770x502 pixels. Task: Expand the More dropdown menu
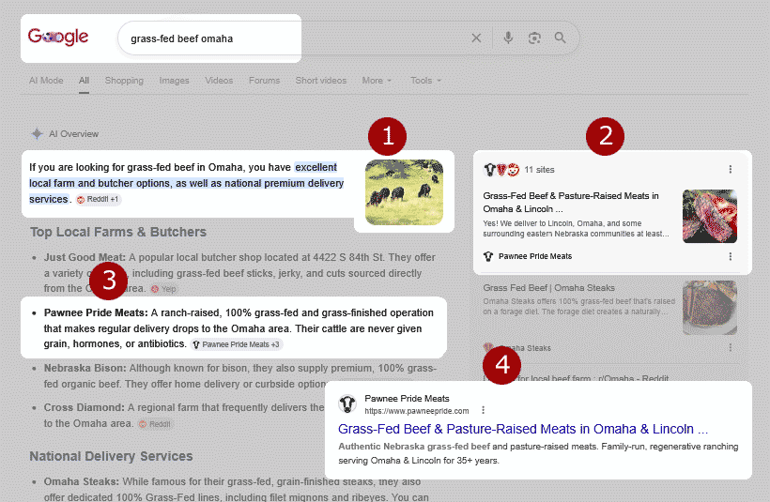(x=377, y=81)
